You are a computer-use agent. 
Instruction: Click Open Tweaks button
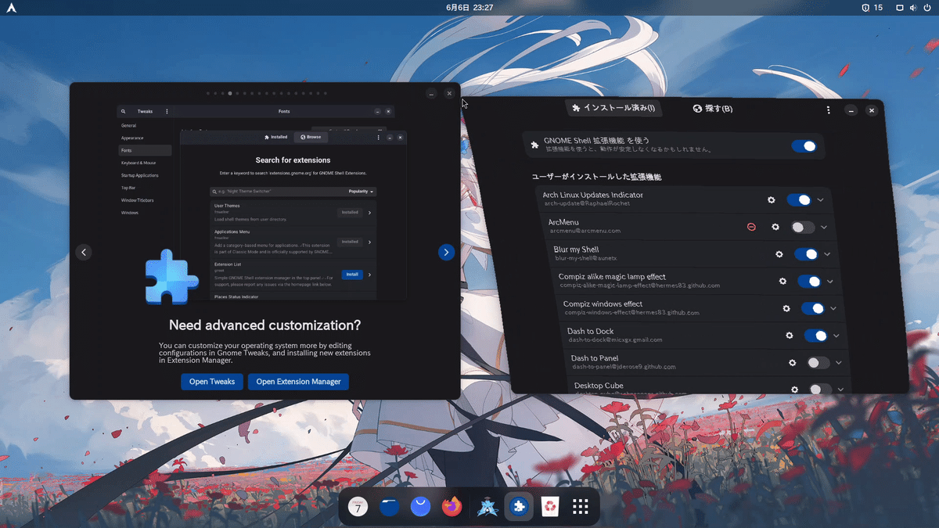coord(212,382)
